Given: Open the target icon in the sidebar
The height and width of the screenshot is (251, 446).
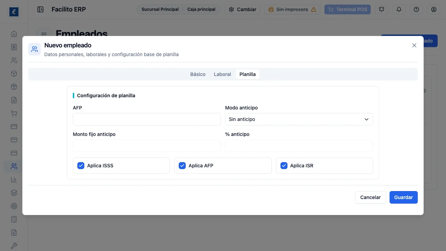Looking at the screenshot, I should click(x=14, y=206).
